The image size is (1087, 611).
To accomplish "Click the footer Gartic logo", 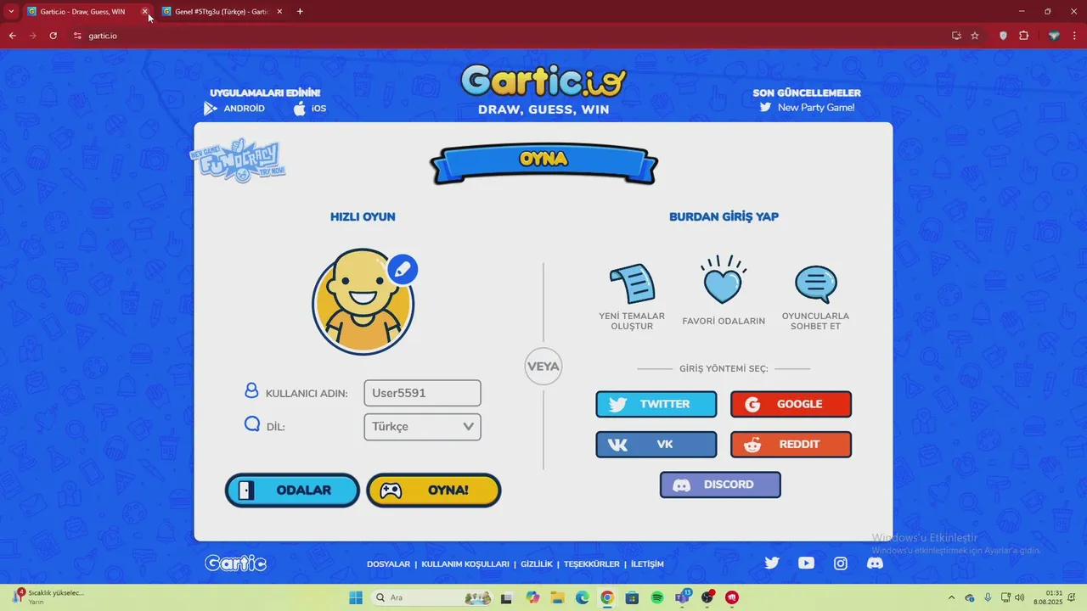I will coord(236,563).
